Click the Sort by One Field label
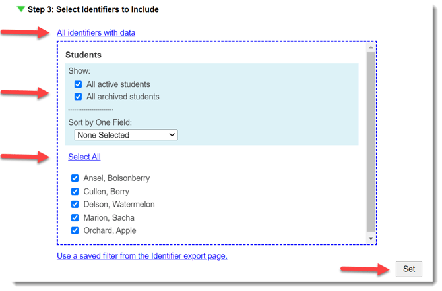 pos(99,122)
